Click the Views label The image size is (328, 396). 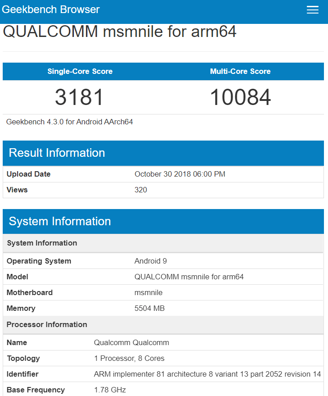[17, 190]
